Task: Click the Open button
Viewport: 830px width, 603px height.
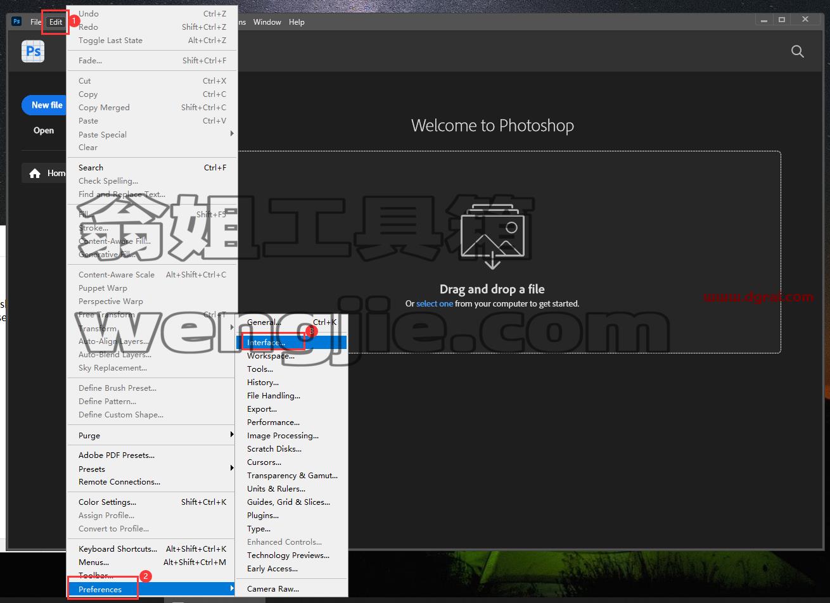Action: pyautogui.click(x=44, y=130)
